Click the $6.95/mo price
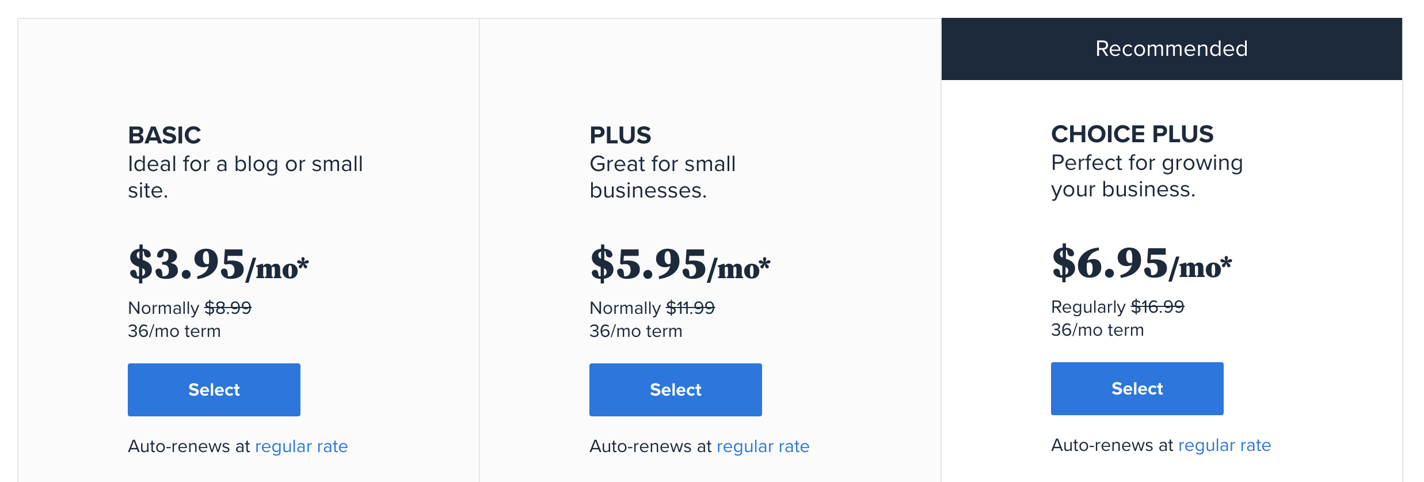 1142,263
